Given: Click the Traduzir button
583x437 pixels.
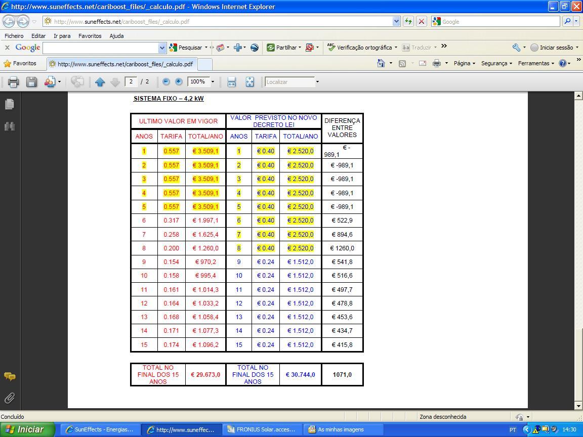Looking at the screenshot, I should [419, 48].
